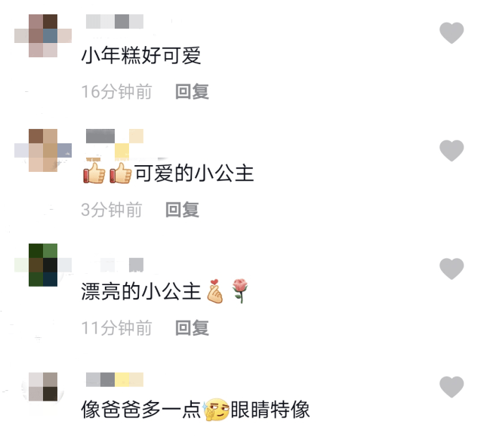This screenshot has height=436, width=484.
Task: Open the green avatar of 漂亮的小公主 commenter
Action: 43,265
